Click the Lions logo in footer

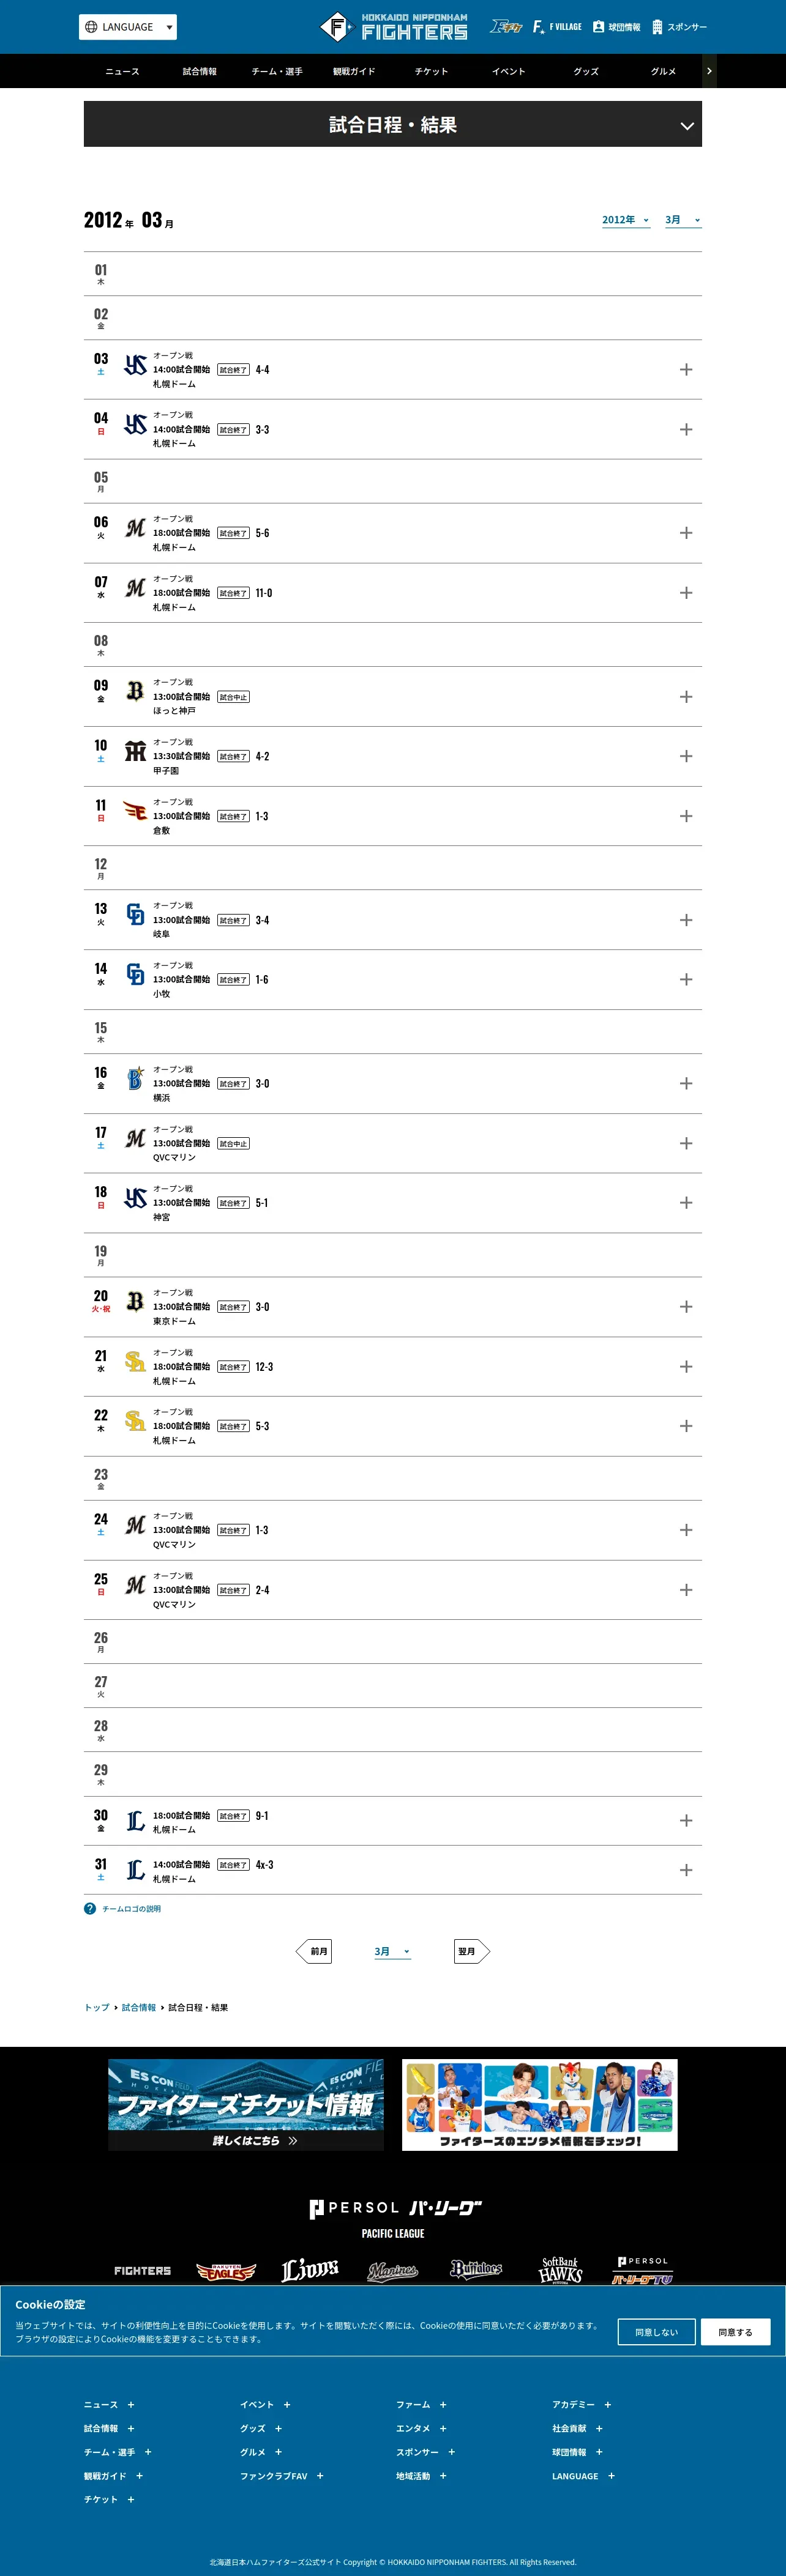[309, 2270]
